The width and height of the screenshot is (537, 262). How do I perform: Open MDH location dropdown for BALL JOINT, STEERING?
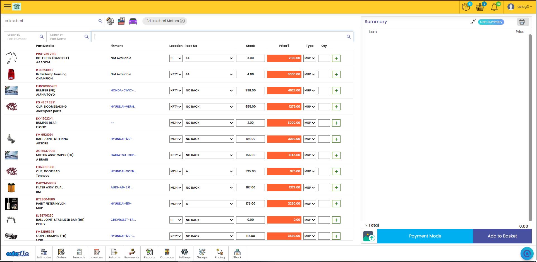pos(176,139)
